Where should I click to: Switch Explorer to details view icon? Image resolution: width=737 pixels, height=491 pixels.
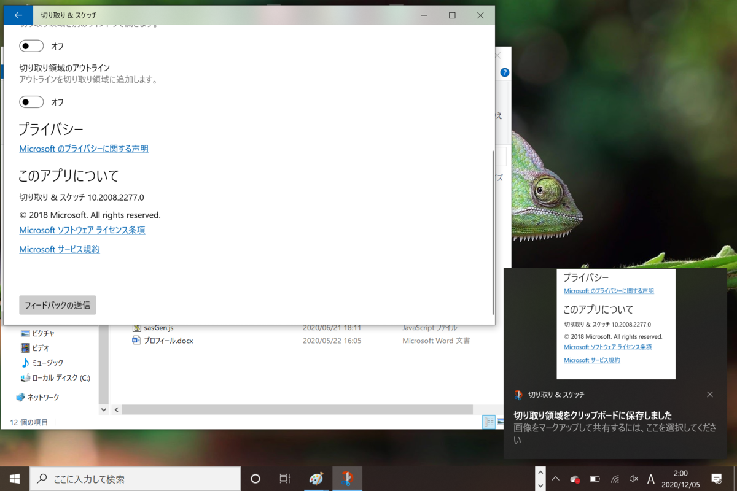(x=489, y=422)
